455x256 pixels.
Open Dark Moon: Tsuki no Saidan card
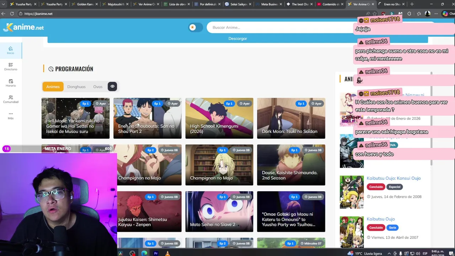tap(291, 118)
